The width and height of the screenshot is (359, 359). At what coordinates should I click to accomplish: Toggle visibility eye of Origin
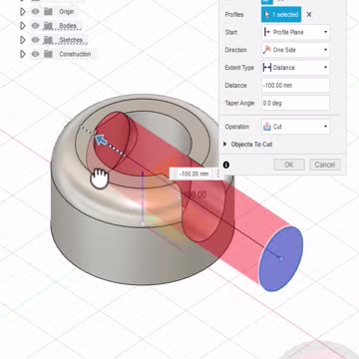(x=35, y=12)
